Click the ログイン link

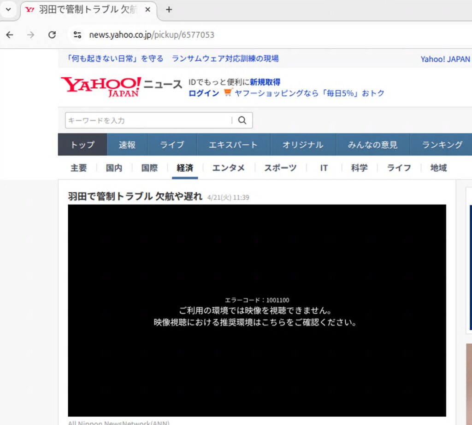pyautogui.click(x=204, y=93)
